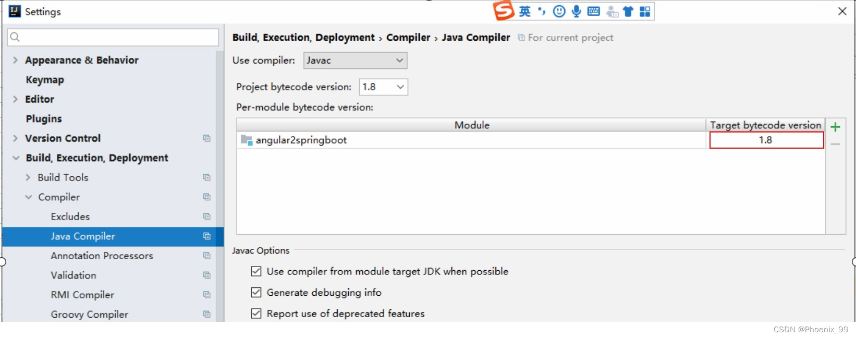Open the Keymap settings page
856x338 pixels.
tap(45, 80)
